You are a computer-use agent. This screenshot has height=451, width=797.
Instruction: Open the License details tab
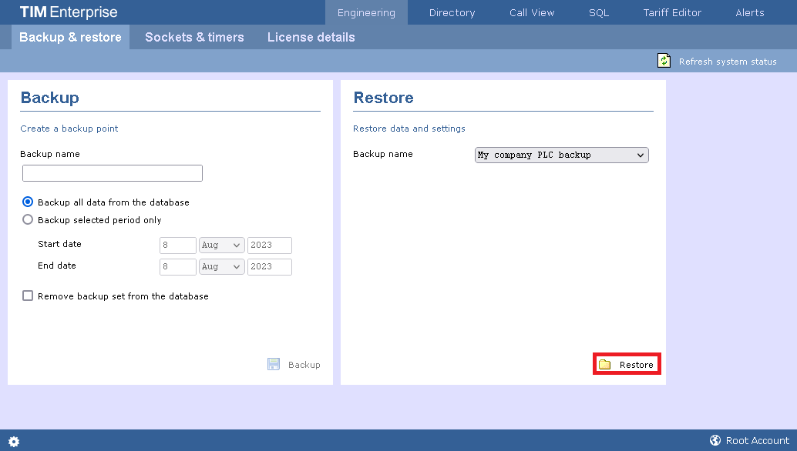coord(311,37)
